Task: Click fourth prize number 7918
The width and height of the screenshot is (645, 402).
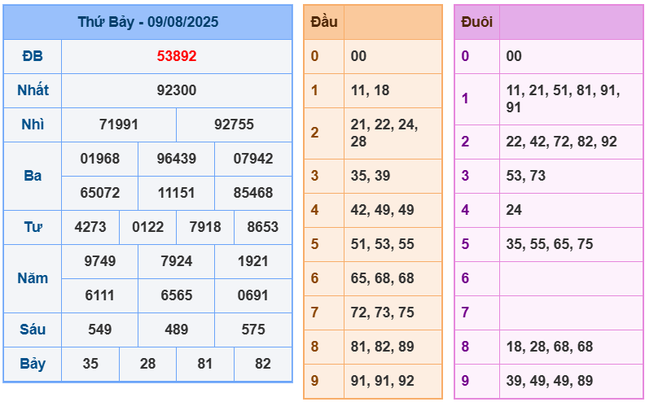Action: point(205,227)
